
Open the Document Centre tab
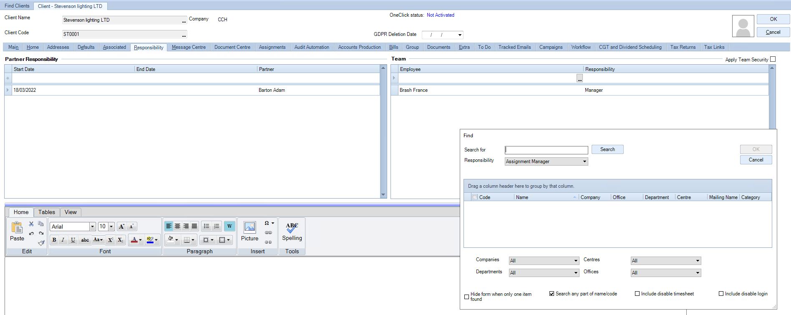click(232, 47)
